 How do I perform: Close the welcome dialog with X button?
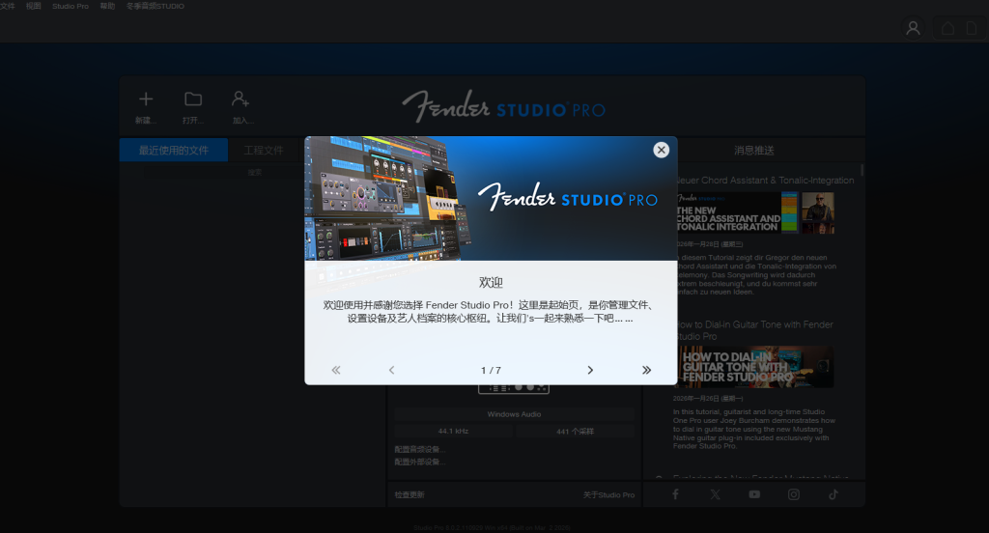click(661, 150)
